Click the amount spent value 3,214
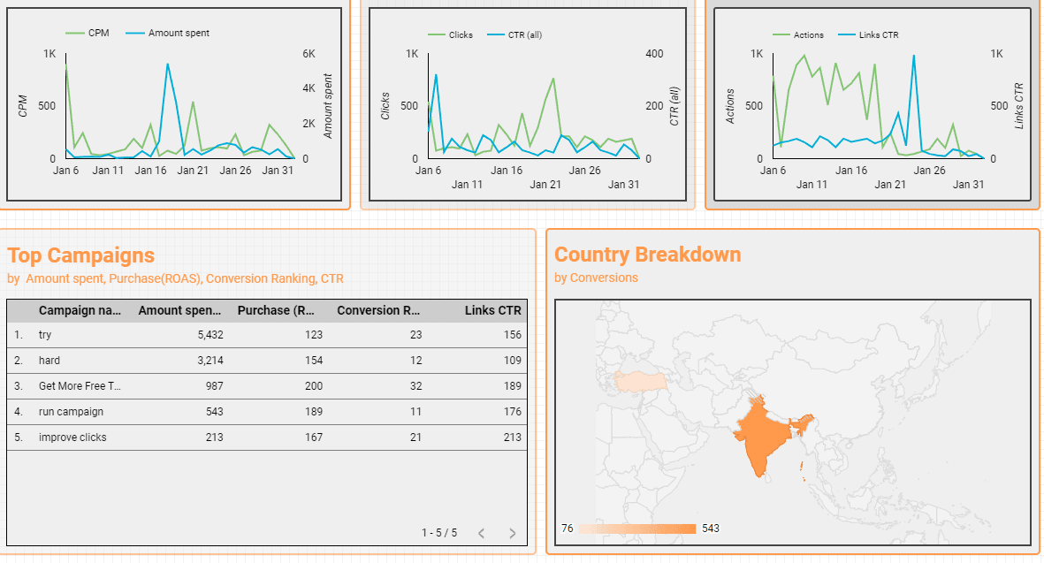The height and width of the screenshot is (563, 1044). pyautogui.click(x=210, y=360)
